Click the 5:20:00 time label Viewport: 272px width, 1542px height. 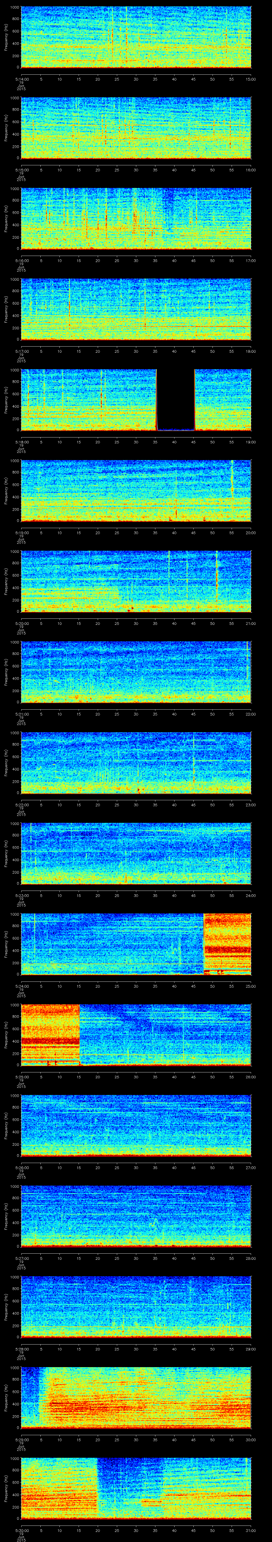22,623
